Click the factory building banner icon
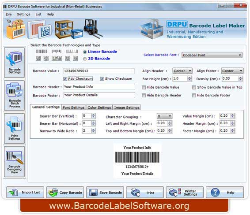Image resolution: width=250 pixels, height=215 pixels. point(152,29)
